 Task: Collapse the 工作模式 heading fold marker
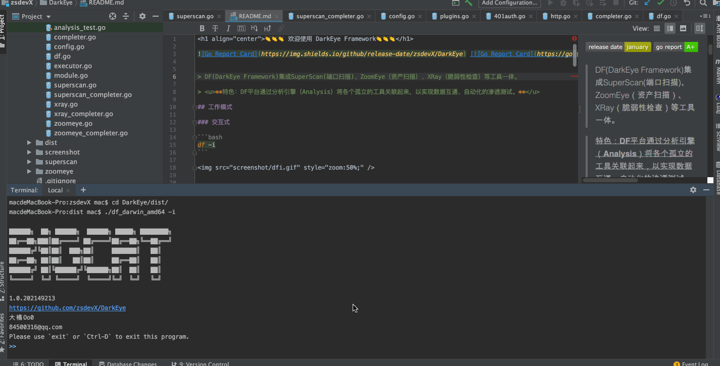pyautogui.click(x=195, y=107)
